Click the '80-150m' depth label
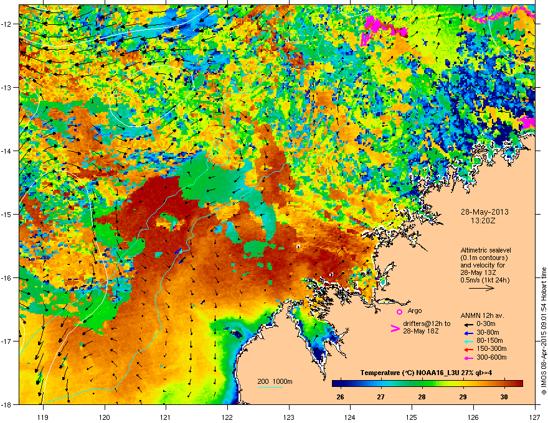Screen dimensions: 548x423 point(489,341)
